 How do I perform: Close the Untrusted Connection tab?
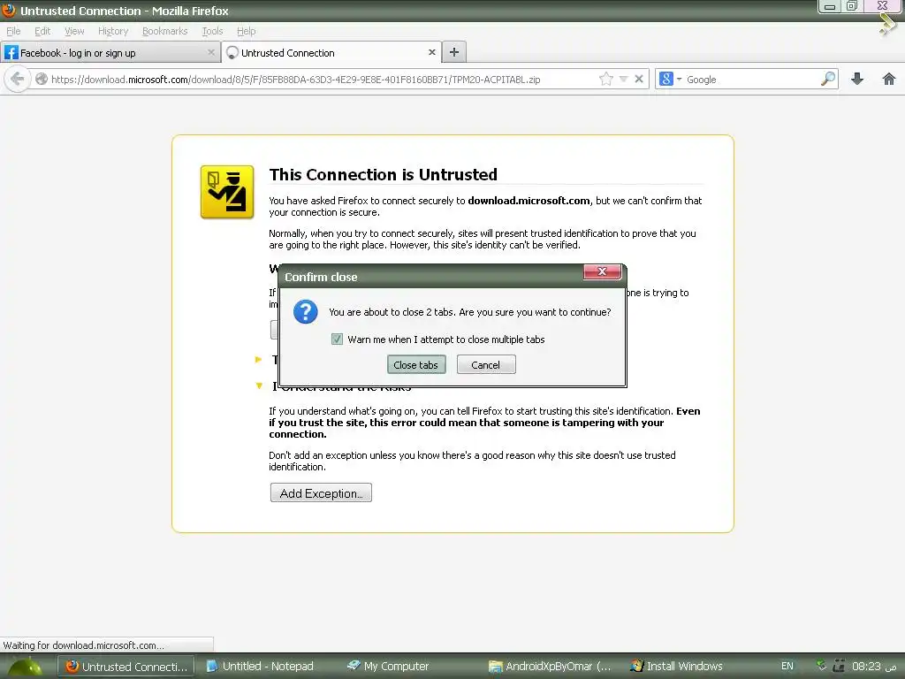pyautogui.click(x=431, y=52)
